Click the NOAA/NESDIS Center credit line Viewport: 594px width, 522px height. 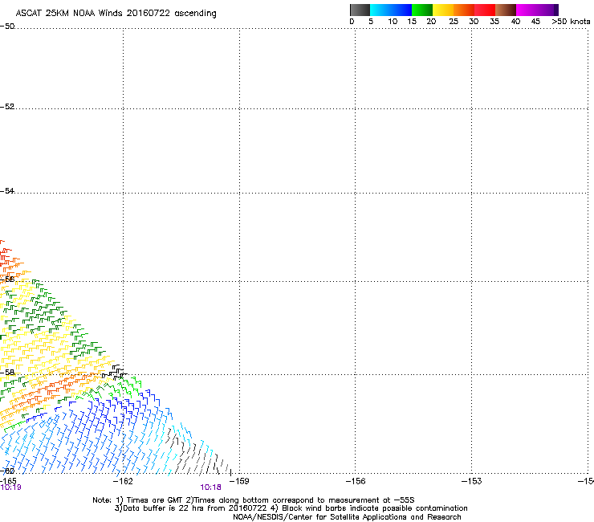pos(347,517)
